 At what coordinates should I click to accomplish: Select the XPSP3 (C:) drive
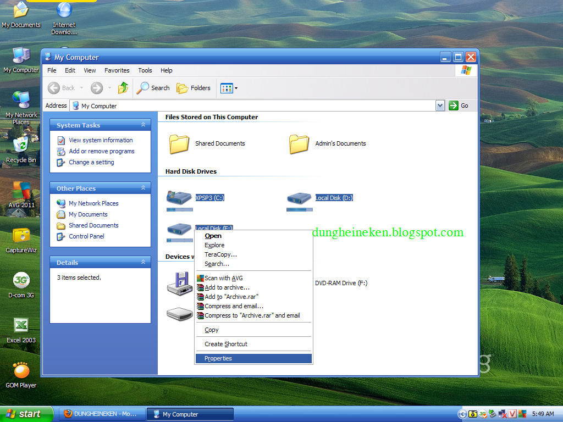[196, 200]
